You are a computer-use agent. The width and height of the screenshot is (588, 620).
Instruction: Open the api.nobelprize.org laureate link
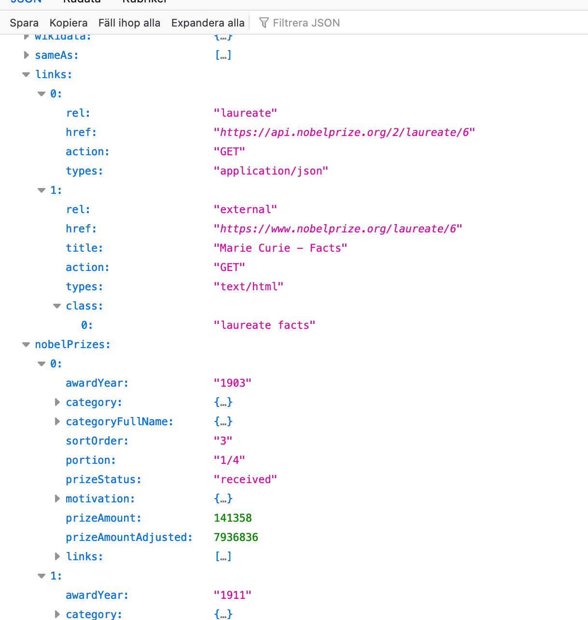coord(344,133)
